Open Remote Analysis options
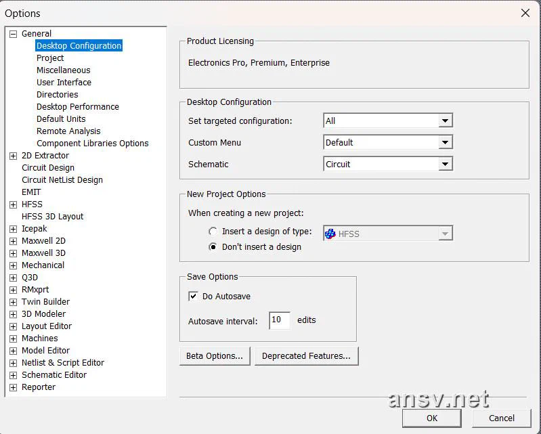Screen dimensions: 541x434 pos(68,131)
